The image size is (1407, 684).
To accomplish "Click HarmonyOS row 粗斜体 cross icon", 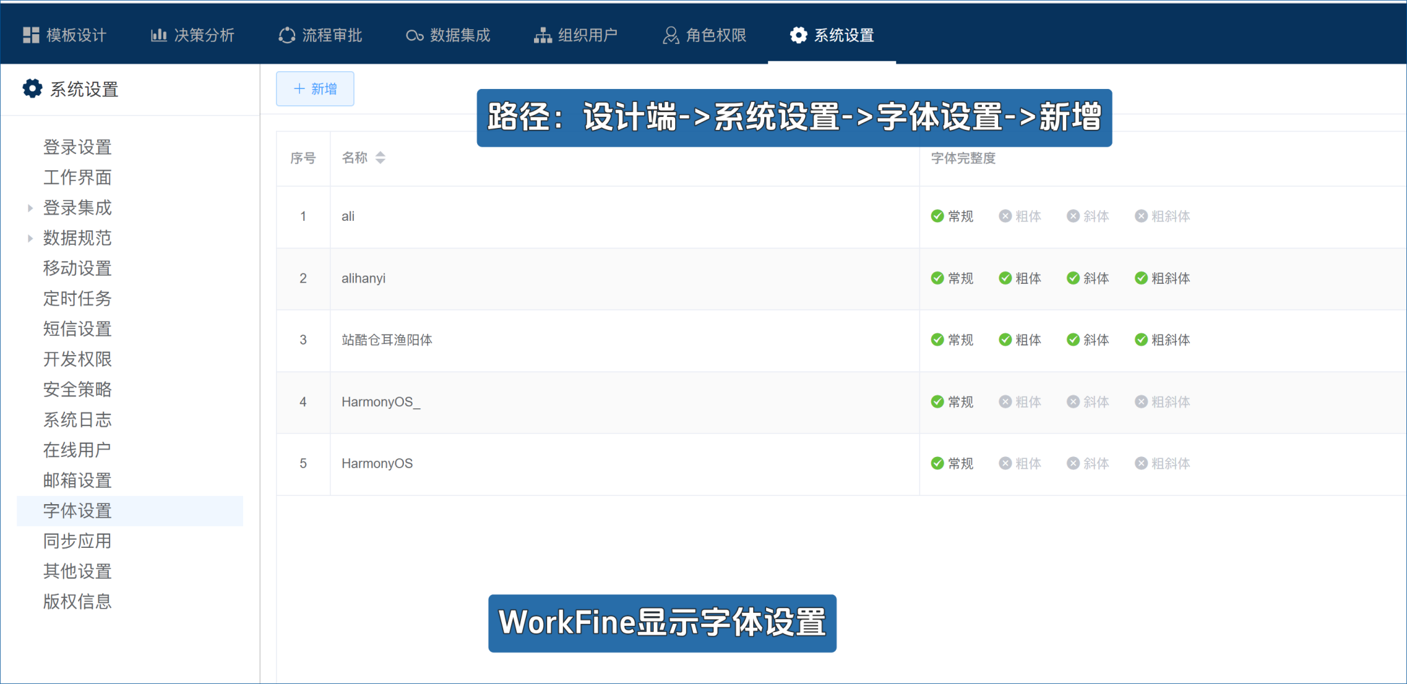I will click(1141, 464).
